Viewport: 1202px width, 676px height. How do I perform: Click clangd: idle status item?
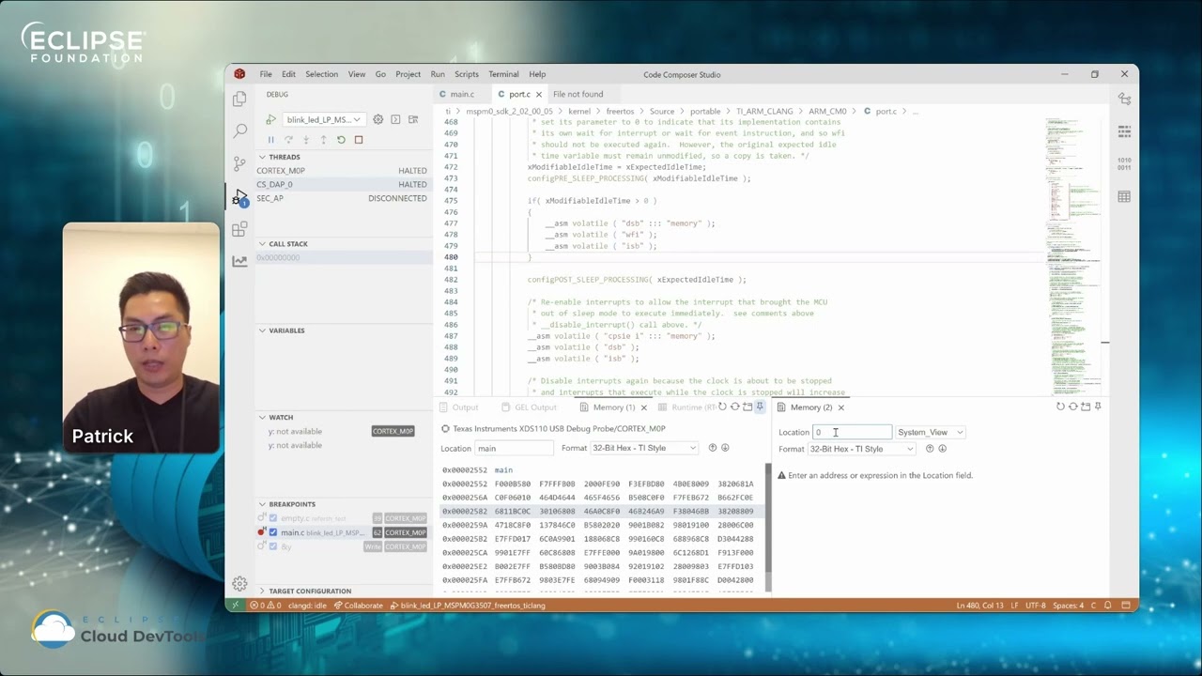(306, 606)
